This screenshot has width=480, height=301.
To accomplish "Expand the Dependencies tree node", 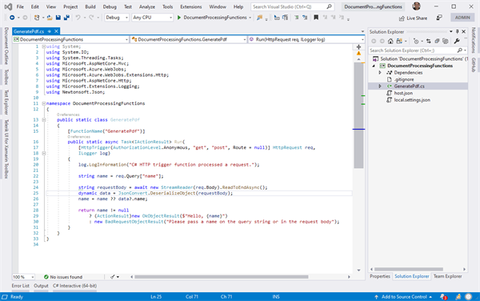I will 380,73.
